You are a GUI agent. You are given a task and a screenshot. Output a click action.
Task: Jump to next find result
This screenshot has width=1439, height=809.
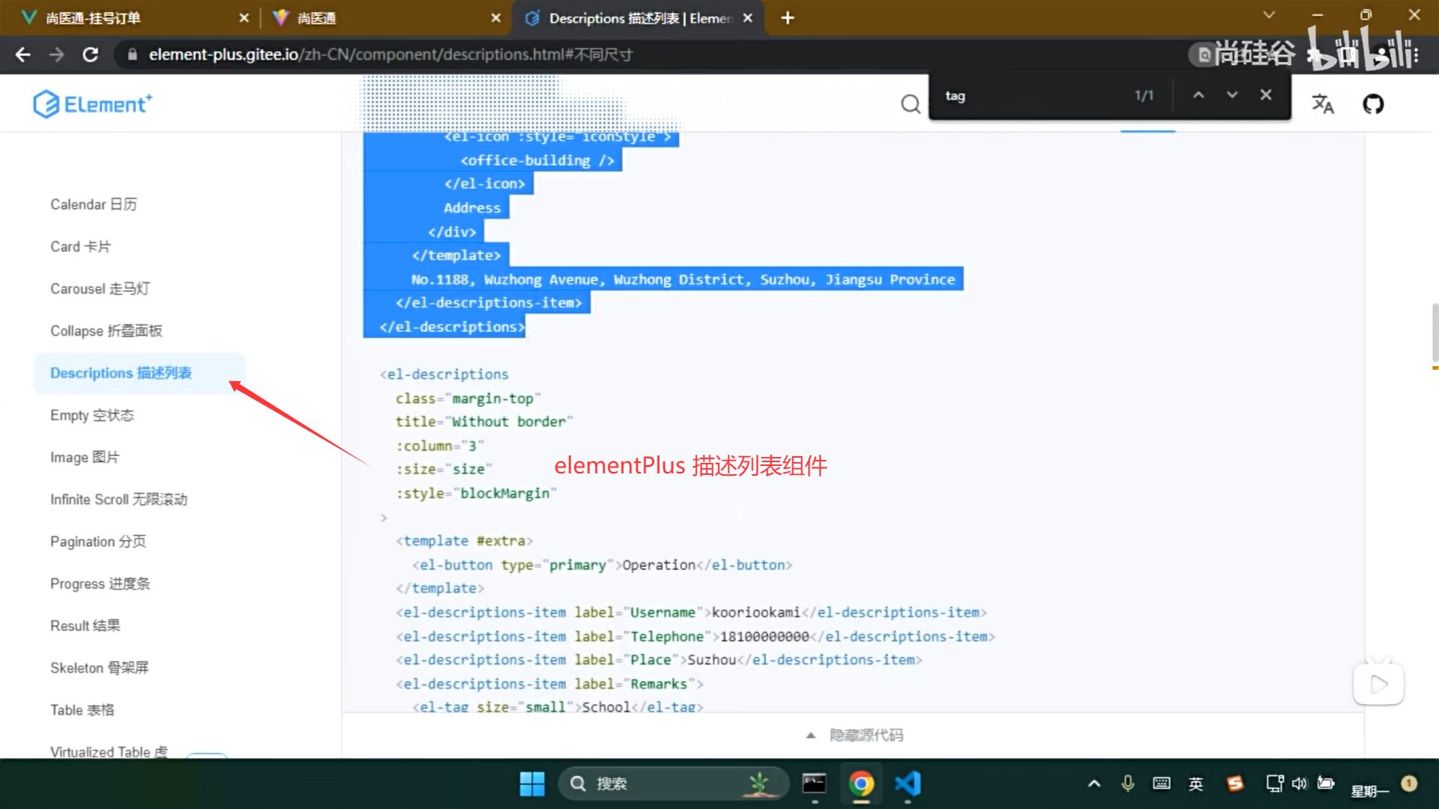[x=1232, y=95]
